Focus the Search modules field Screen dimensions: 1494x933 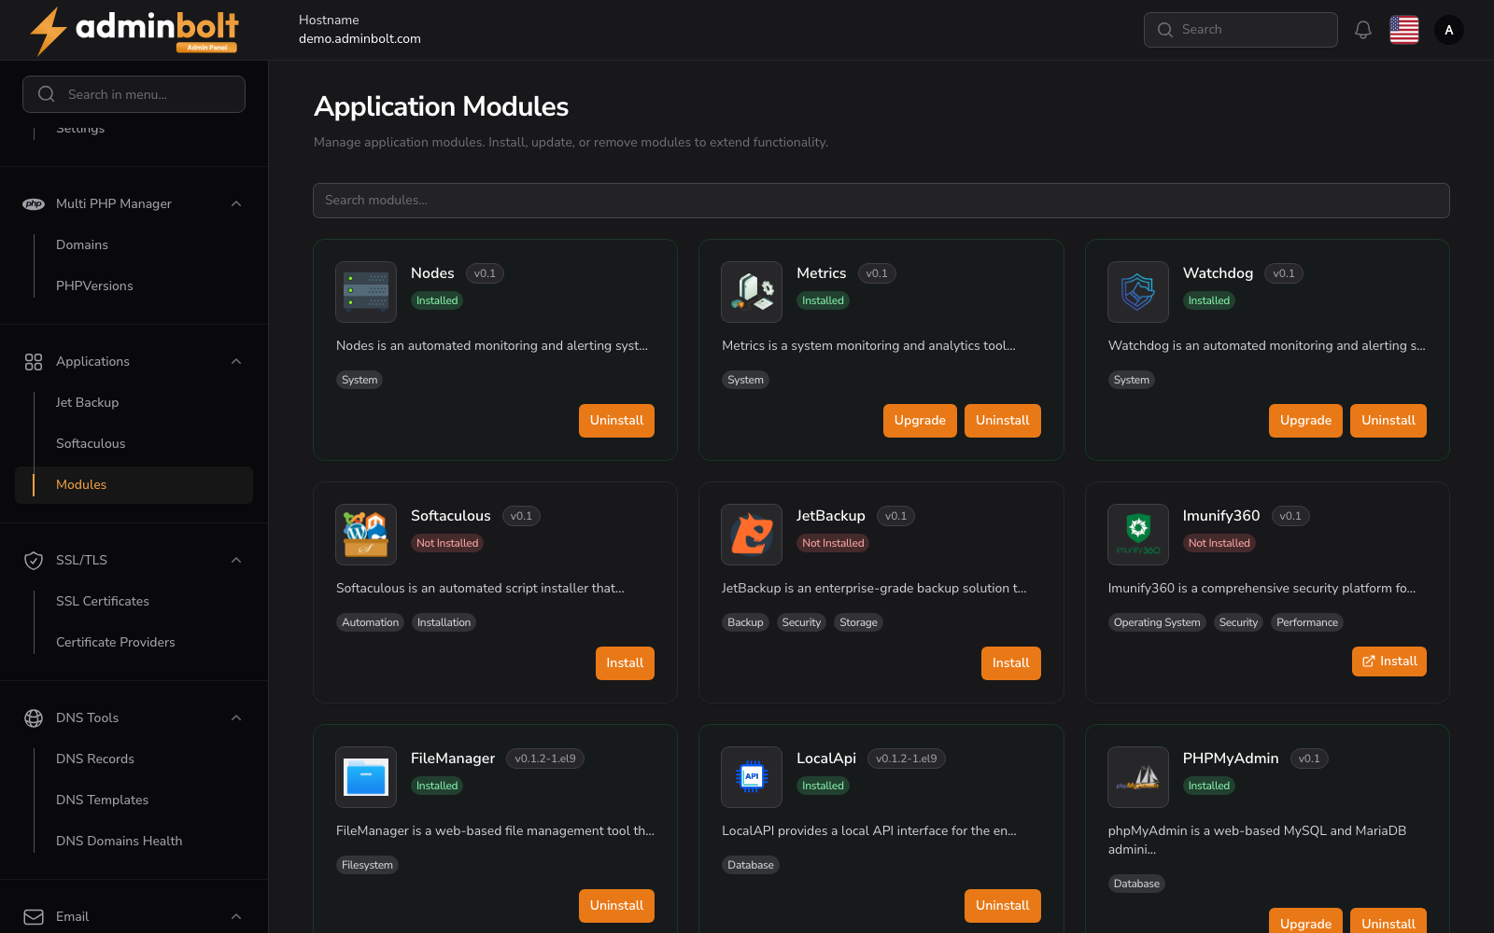[881, 201]
